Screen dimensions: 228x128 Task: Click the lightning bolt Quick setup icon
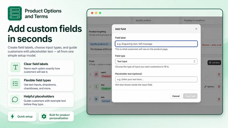(x=13, y=116)
